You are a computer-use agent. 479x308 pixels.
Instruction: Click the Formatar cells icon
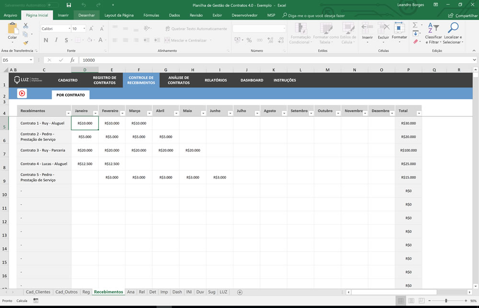(399, 28)
